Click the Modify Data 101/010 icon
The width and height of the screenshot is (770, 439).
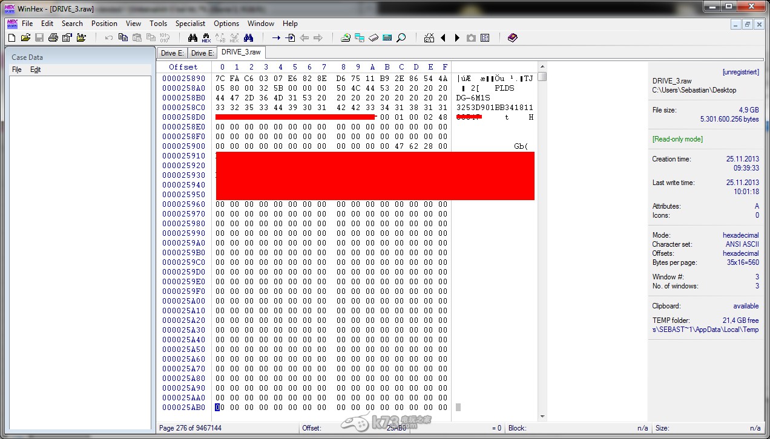pyautogui.click(x=165, y=37)
